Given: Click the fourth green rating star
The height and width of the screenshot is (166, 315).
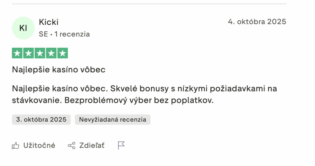Looking at the screenshot, I should tap(51, 53).
